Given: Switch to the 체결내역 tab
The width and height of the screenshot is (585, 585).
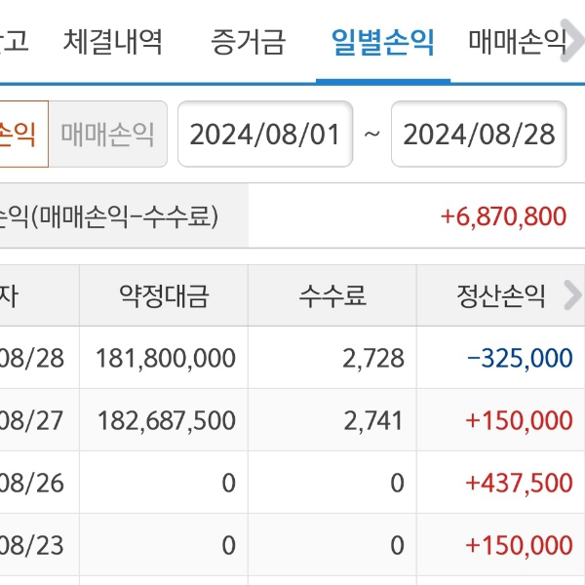Looking at the screenshot, I should [x=113, y=42].
